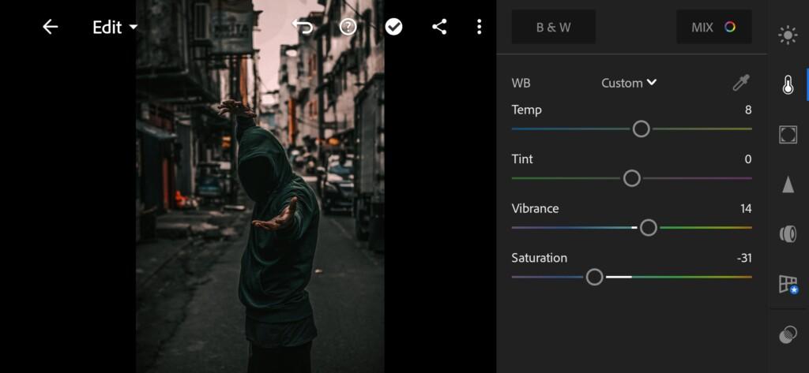Click the Saturation label
809x373 pixels.
click(539, 258)
